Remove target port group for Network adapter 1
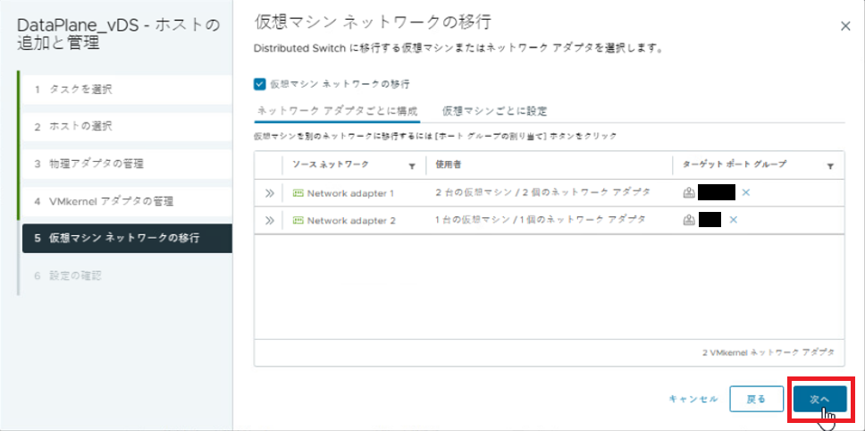Viewport: 865px width, 431px height. click(x=745, y=192)
